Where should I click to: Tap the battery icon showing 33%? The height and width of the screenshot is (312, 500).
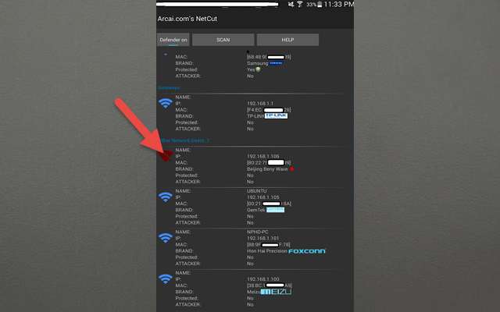320,5
